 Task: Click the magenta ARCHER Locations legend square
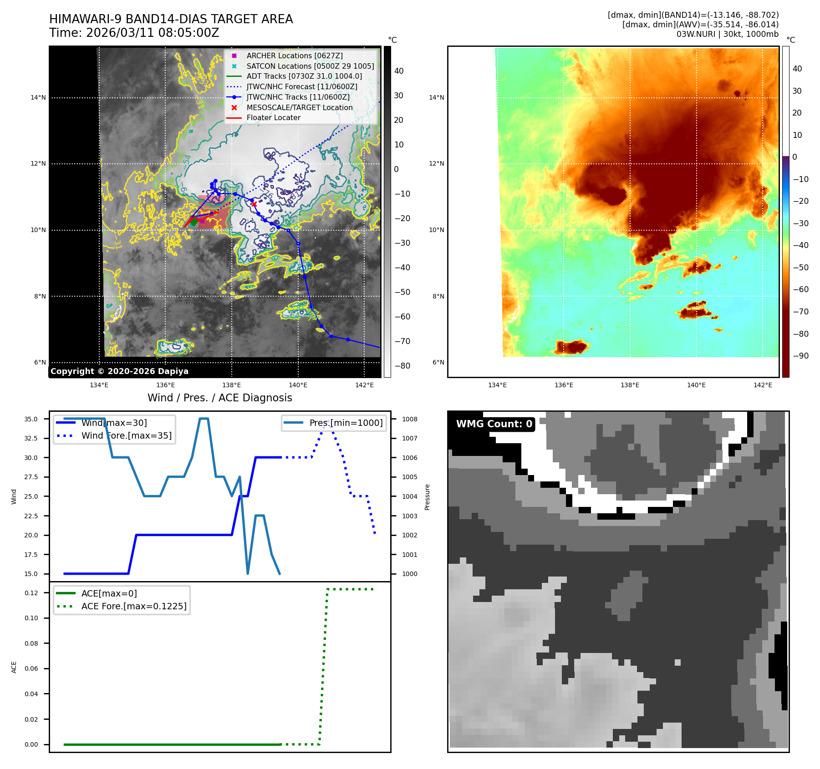coord(234,56)
